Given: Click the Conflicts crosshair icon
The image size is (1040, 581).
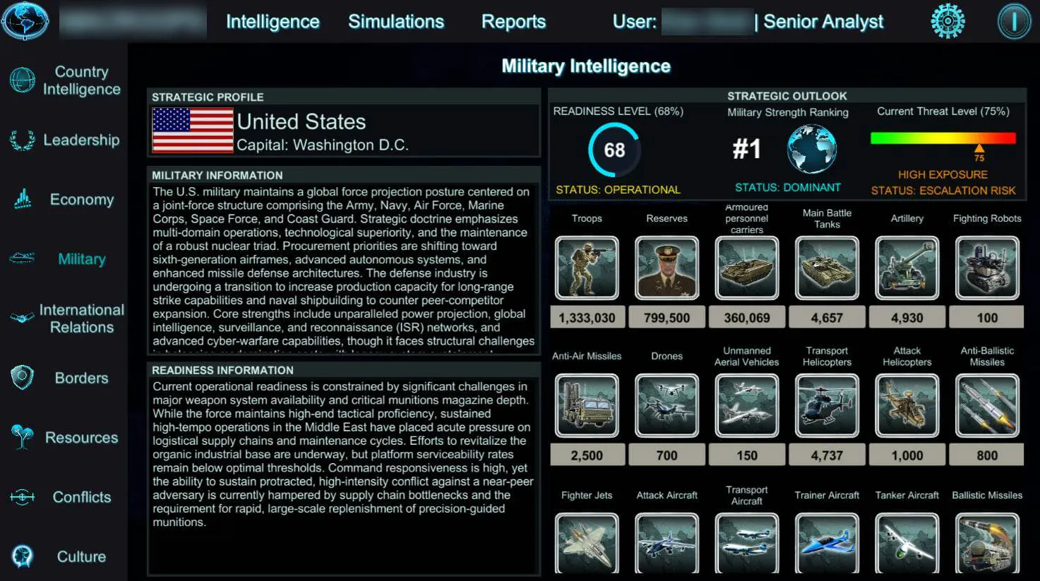Looking at the screenshot, I should (x=23, y=497).
